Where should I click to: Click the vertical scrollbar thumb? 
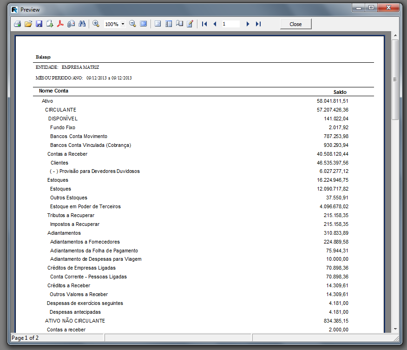[x=395, y=79]
